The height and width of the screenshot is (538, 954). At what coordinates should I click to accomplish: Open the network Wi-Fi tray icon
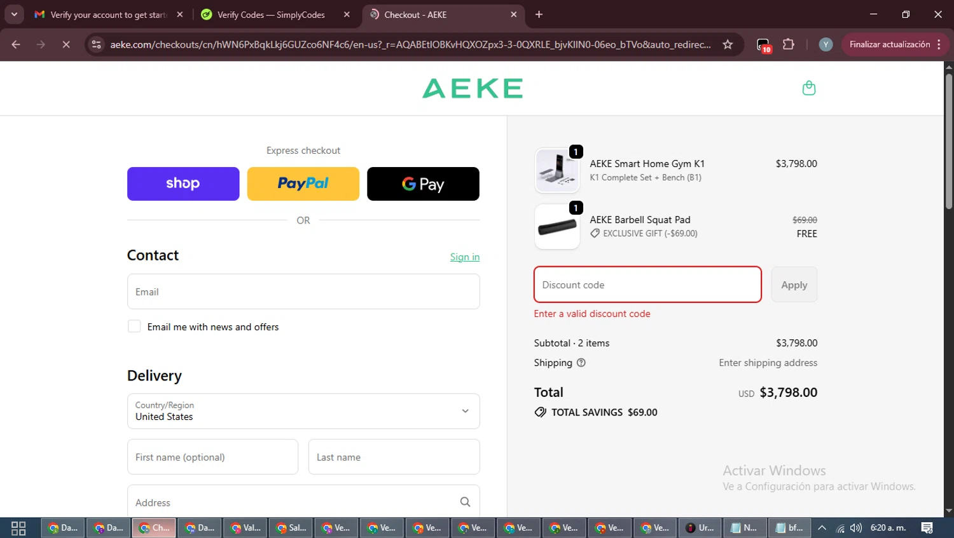pos(840,528)
